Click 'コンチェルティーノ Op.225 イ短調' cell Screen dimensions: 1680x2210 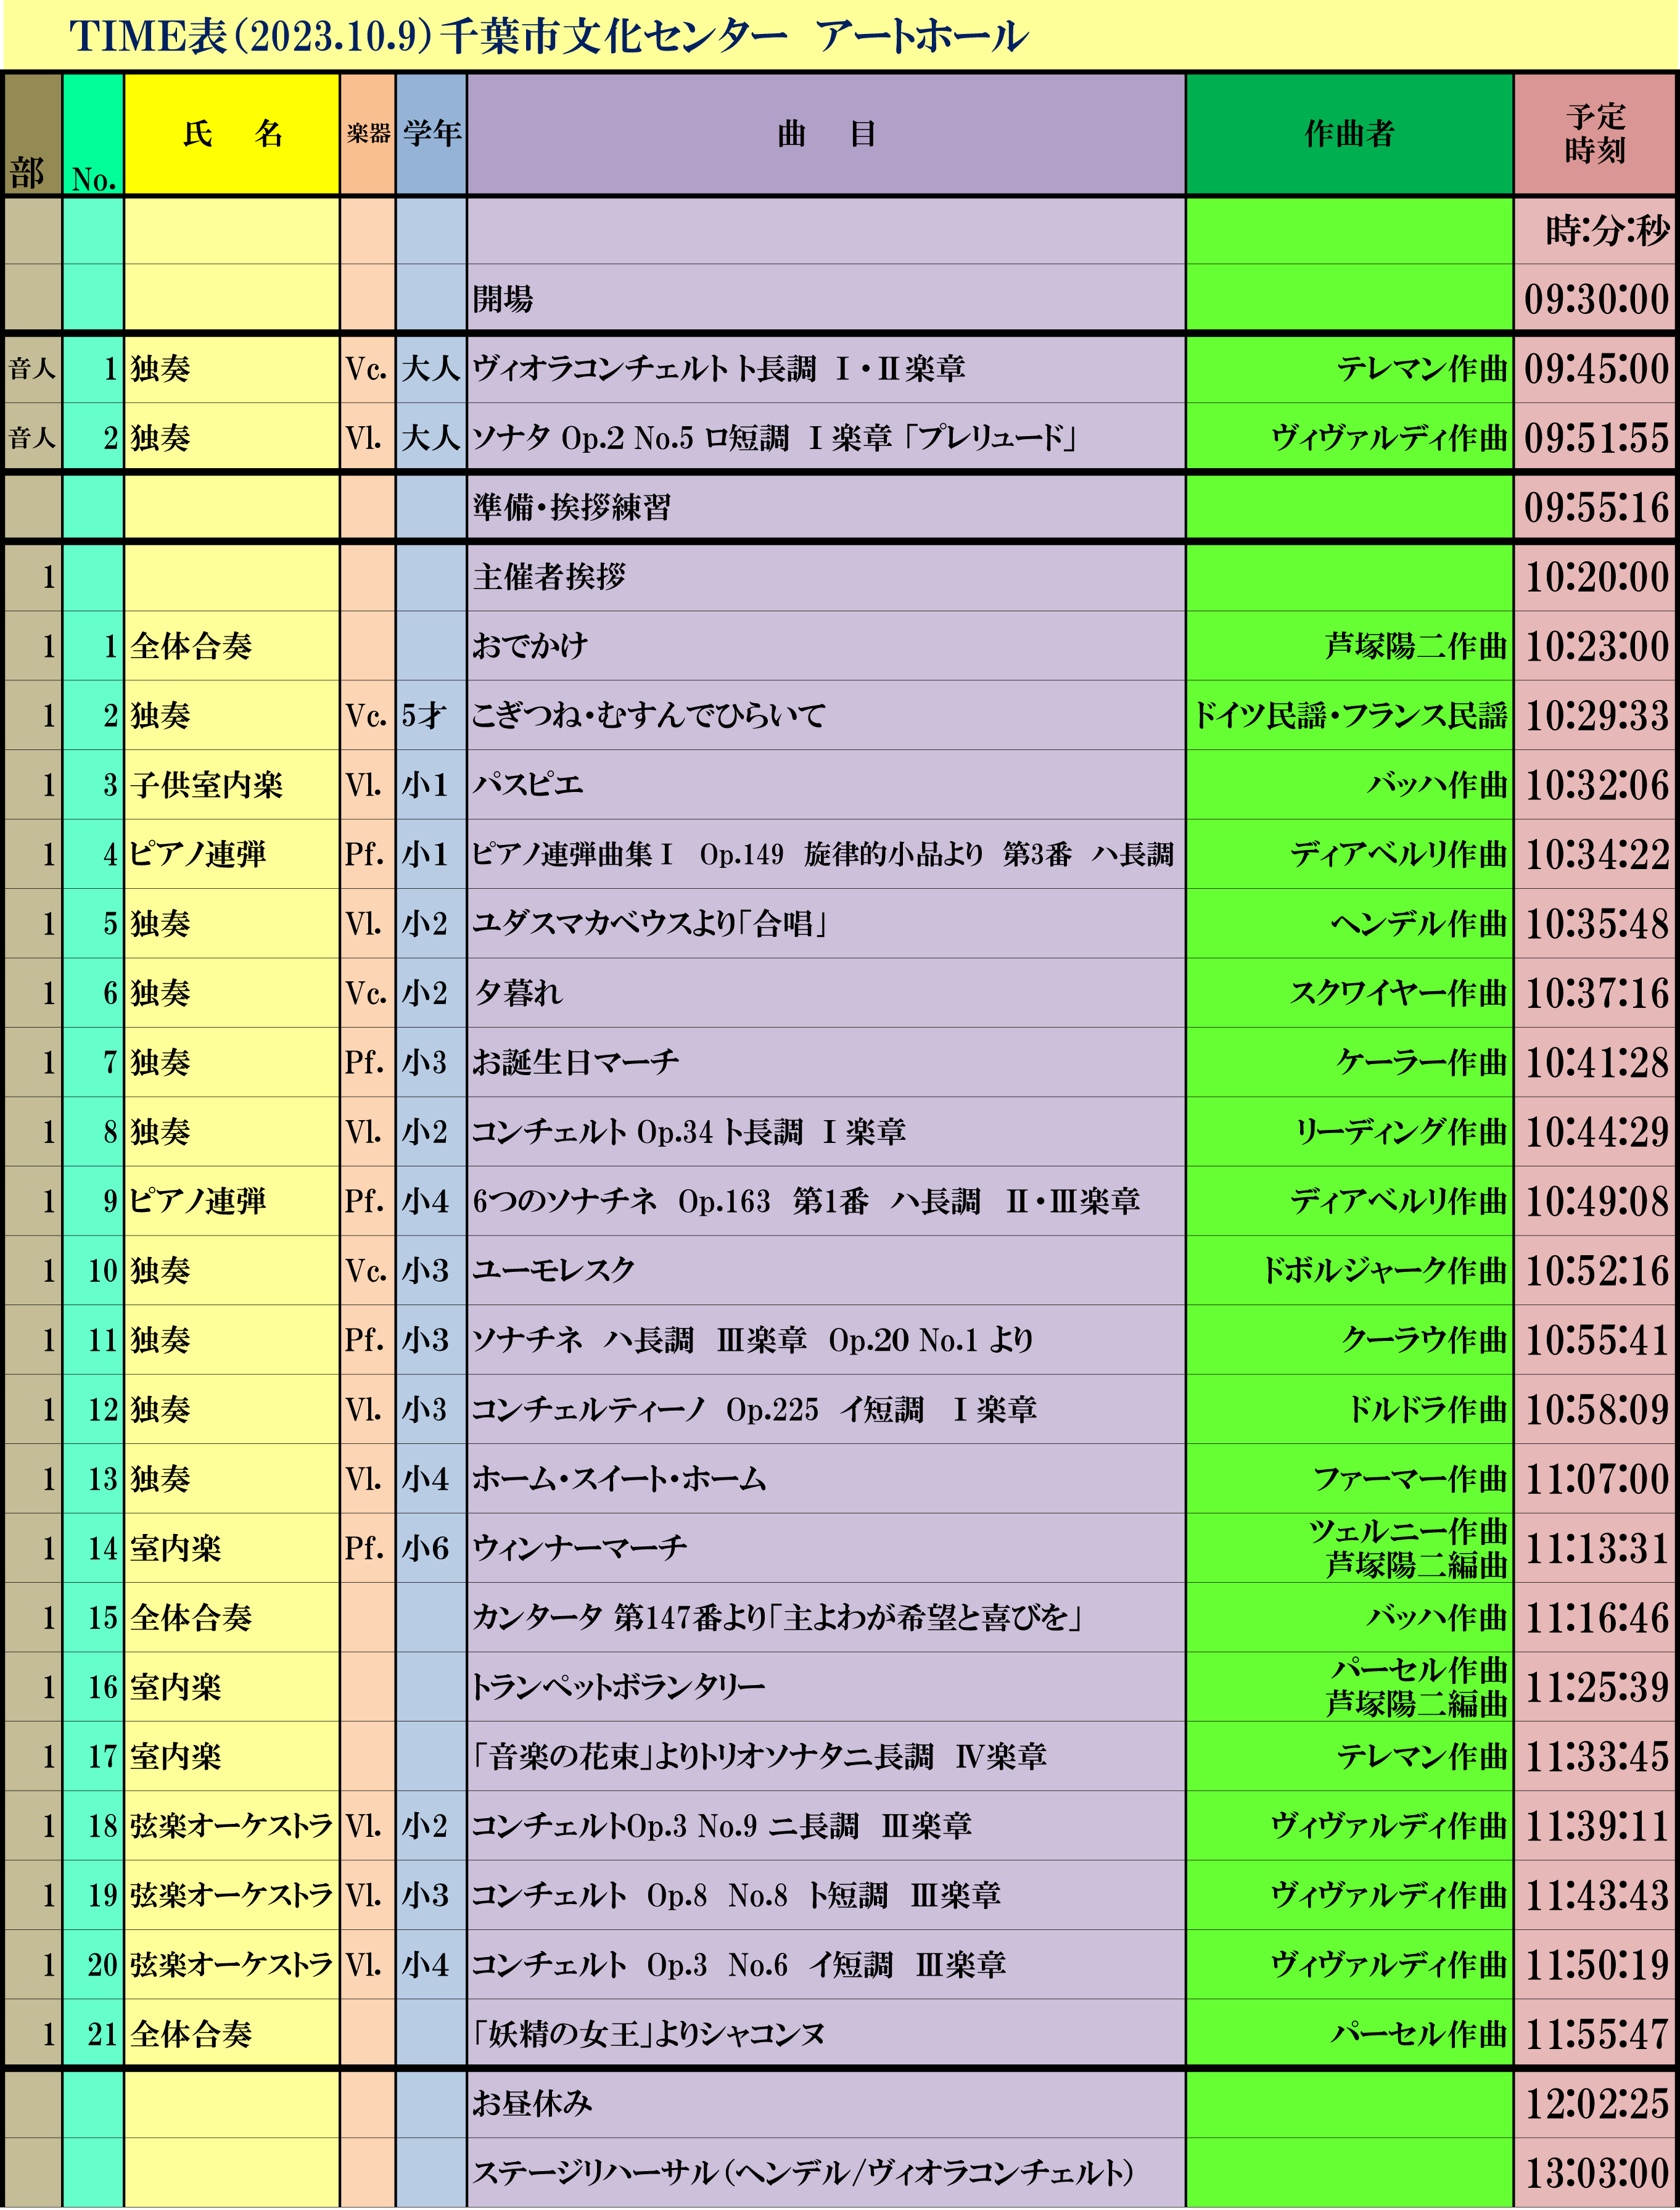point(826,1409)
